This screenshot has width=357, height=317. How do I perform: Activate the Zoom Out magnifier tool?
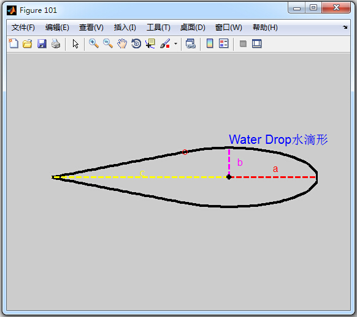108,43
